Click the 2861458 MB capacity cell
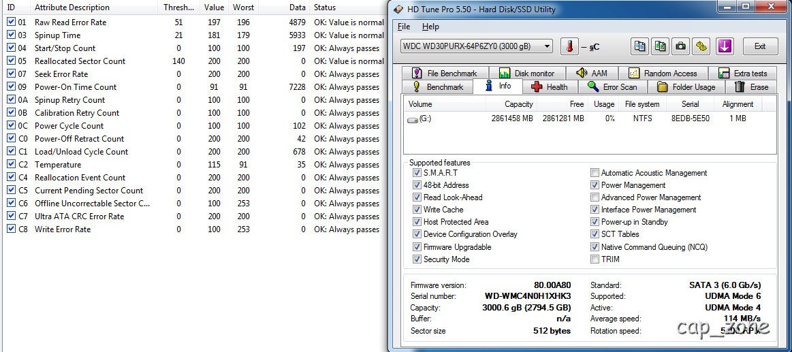Image resolution: width=792 pixels, height=352 pixels. [511, 118]
